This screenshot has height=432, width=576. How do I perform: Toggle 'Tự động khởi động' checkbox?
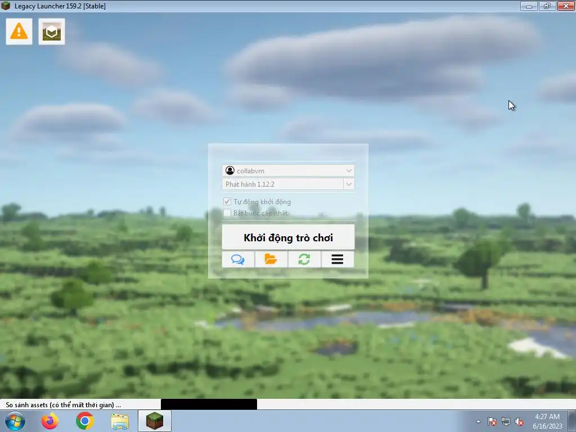pos(227,202)
